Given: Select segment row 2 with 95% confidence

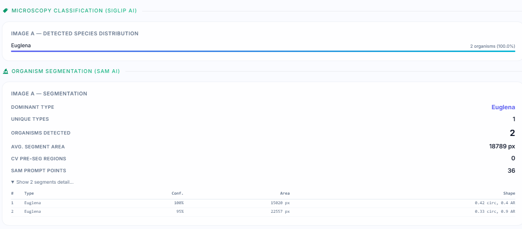Looking at the screenshot, I should coord(262,211).
